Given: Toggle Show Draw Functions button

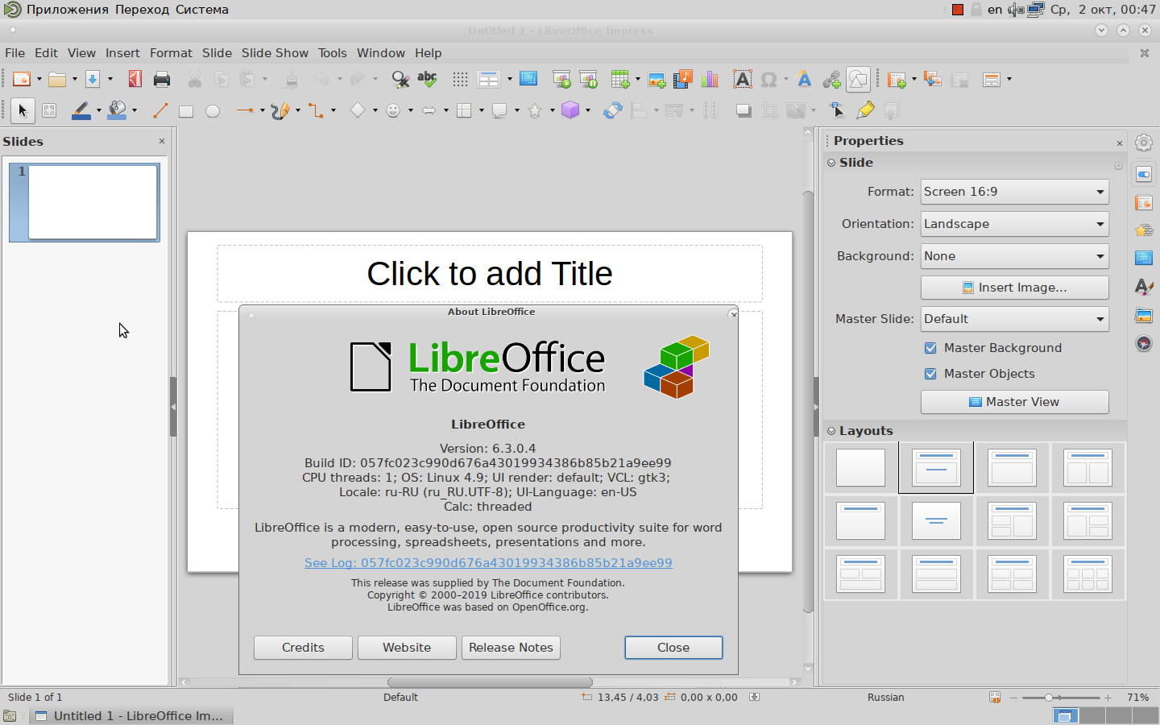Looking at the screenshot, I should (858, 79).
